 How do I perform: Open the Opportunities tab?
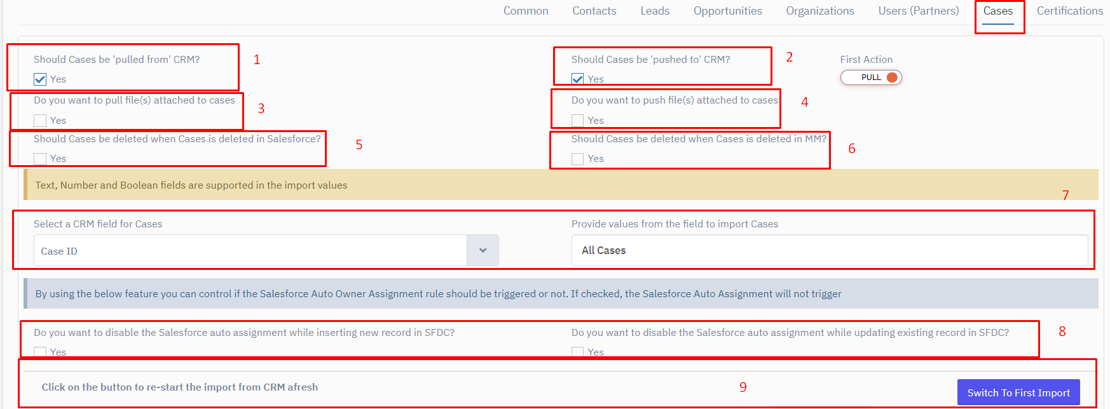[x=728, y=11]
